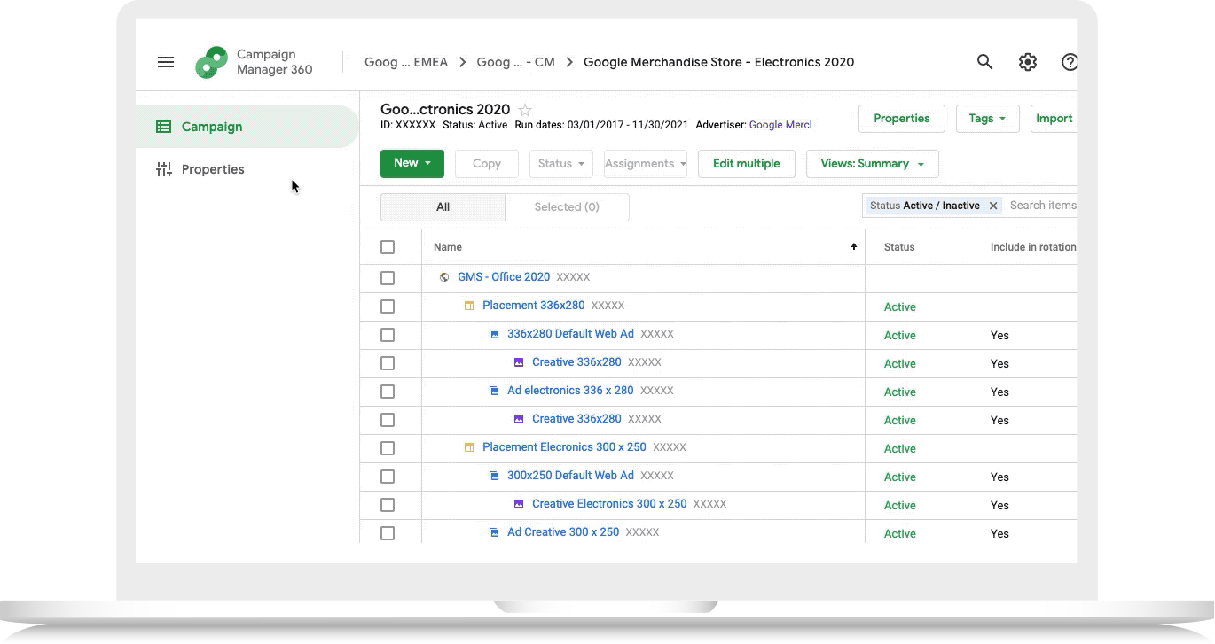Click the creative icon beside Creative Electronics 300 x 250
This screenshot has height=644, width=1215.
coord(519,504)
